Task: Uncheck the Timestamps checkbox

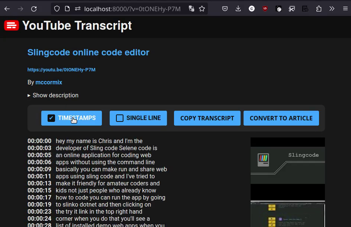Action: tap(51, 118)
